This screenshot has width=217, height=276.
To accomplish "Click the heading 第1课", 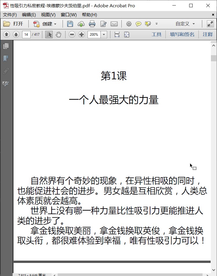I will coord(114,76).
